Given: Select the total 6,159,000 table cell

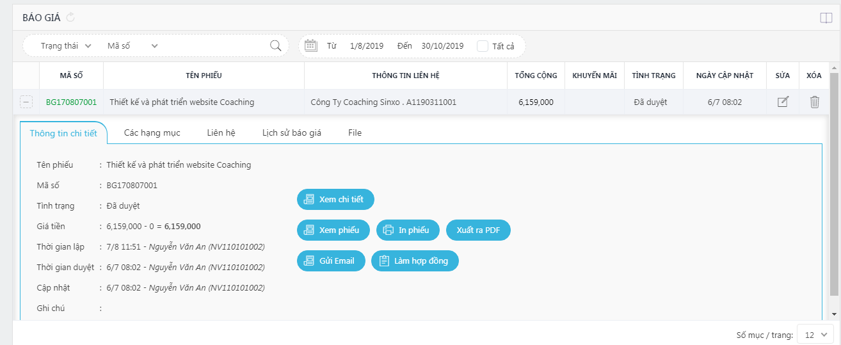Looking at the screenshot, I should [x=536, y=102].
